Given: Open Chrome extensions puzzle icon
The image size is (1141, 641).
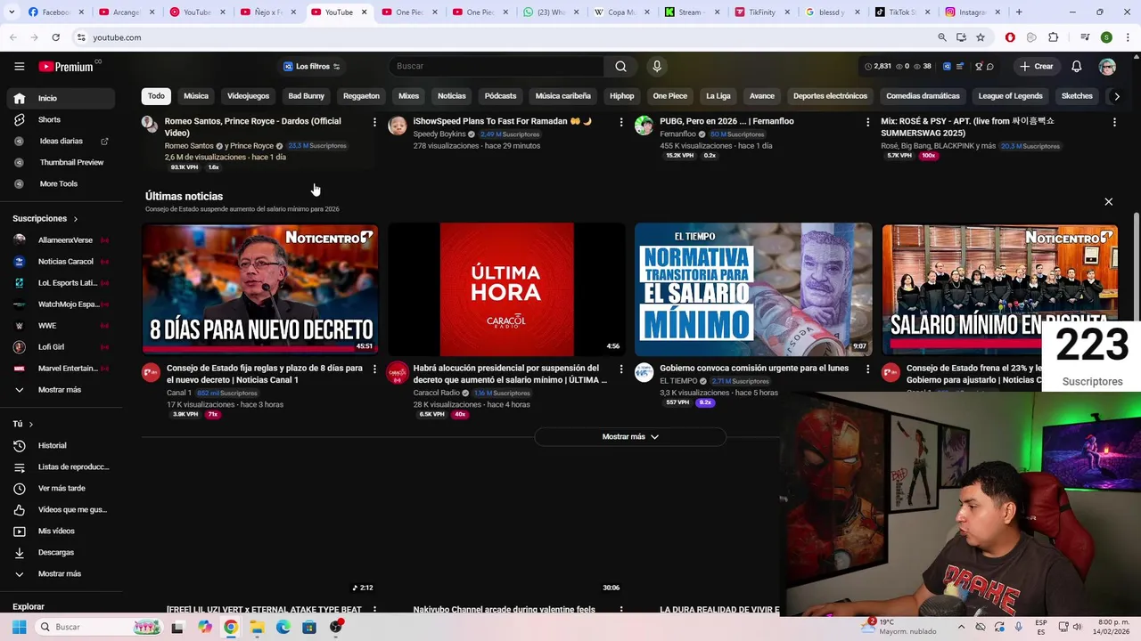Looking at the screenshot, I should tap(1054, 37).
